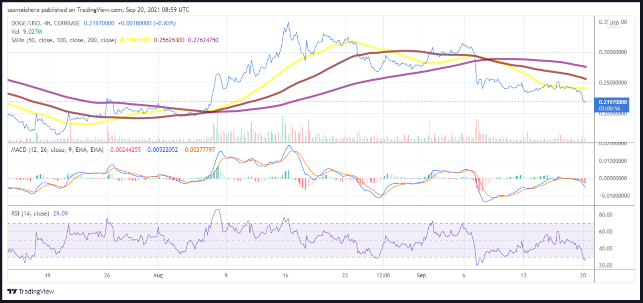
Task: Click the date label 13 on time axis
Action: click(523, 275)
